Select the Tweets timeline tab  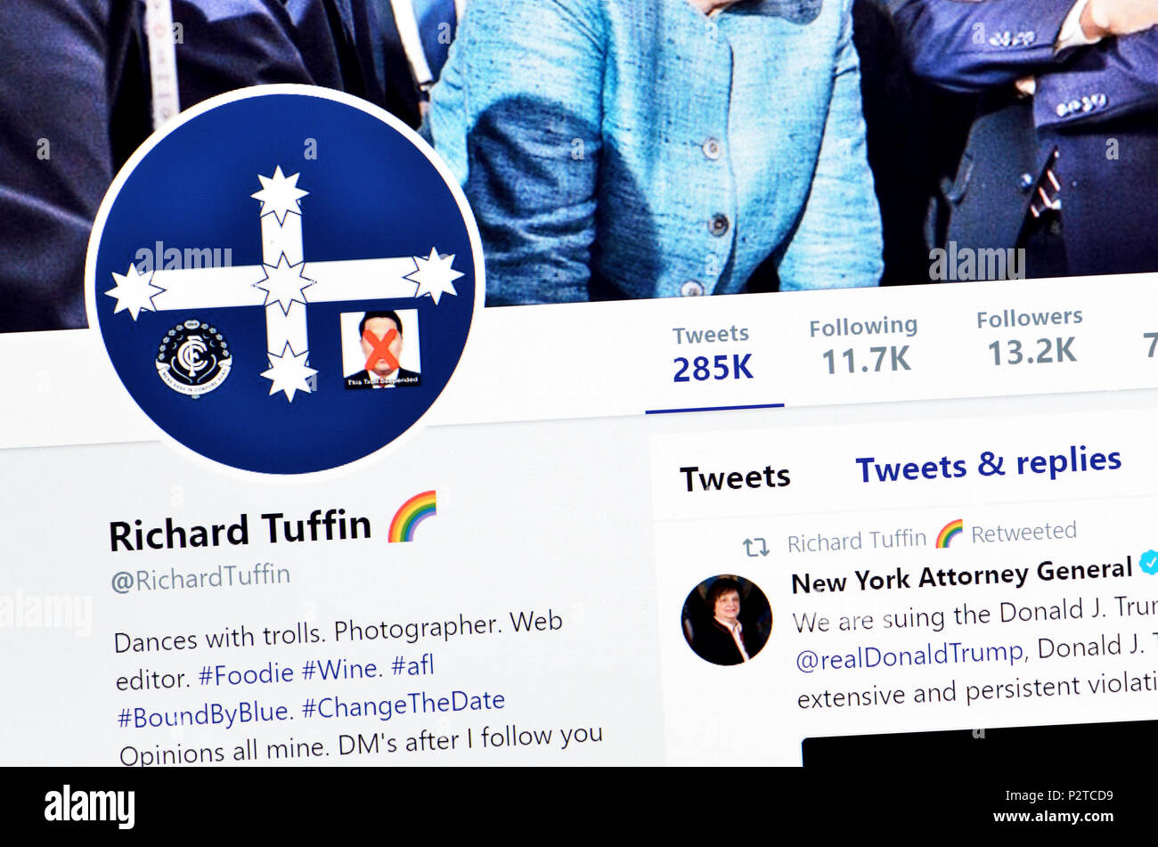[735, 477]
